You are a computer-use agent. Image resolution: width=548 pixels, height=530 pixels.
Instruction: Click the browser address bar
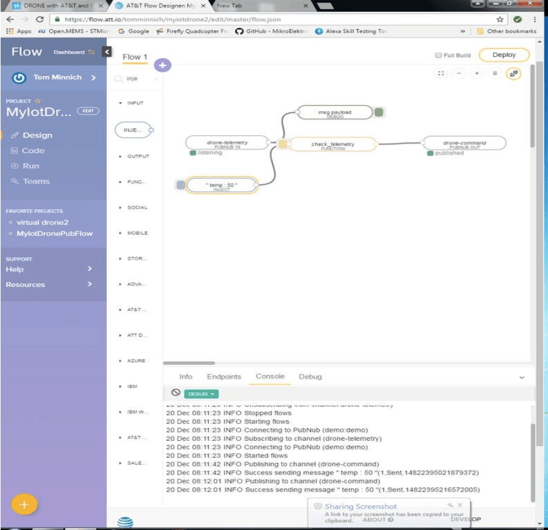coord(272,20)
